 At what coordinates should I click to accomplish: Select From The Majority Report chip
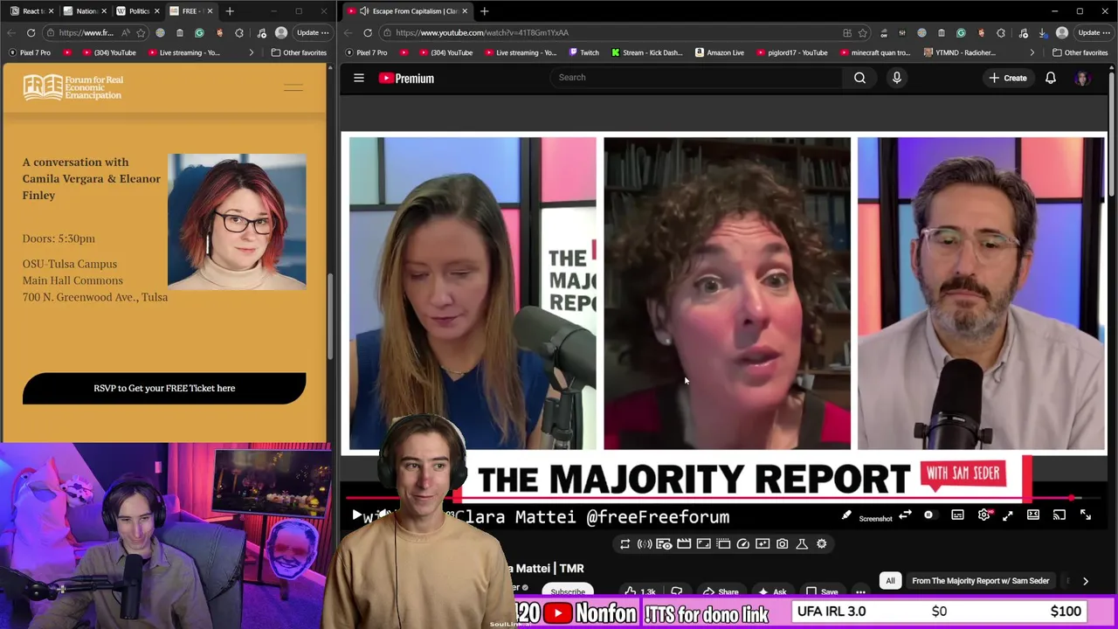pyautogui.click(x=980, y=581)
